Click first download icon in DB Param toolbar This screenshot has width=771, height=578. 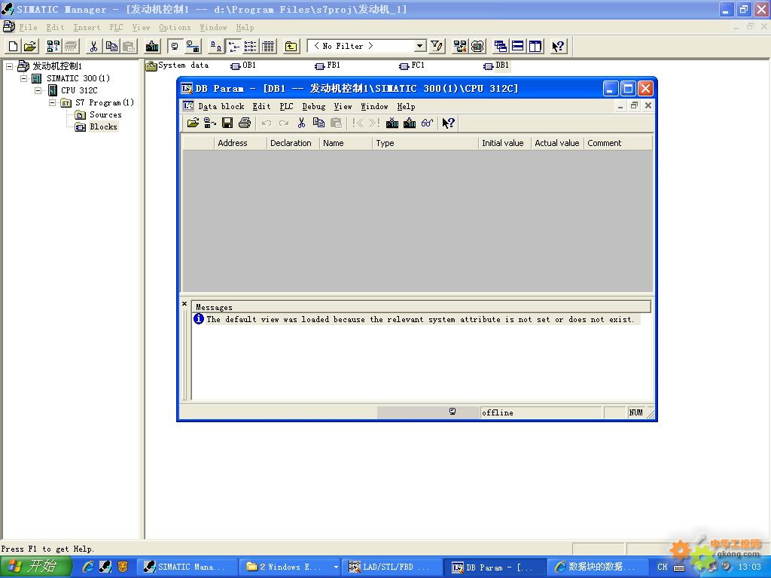(x=392, y=123)
